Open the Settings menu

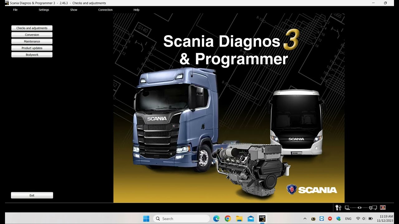tap(44, 10)
